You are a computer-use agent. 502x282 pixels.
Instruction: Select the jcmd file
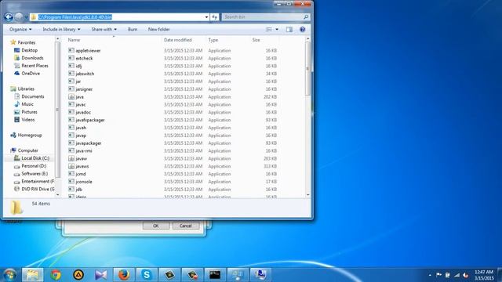81,174
